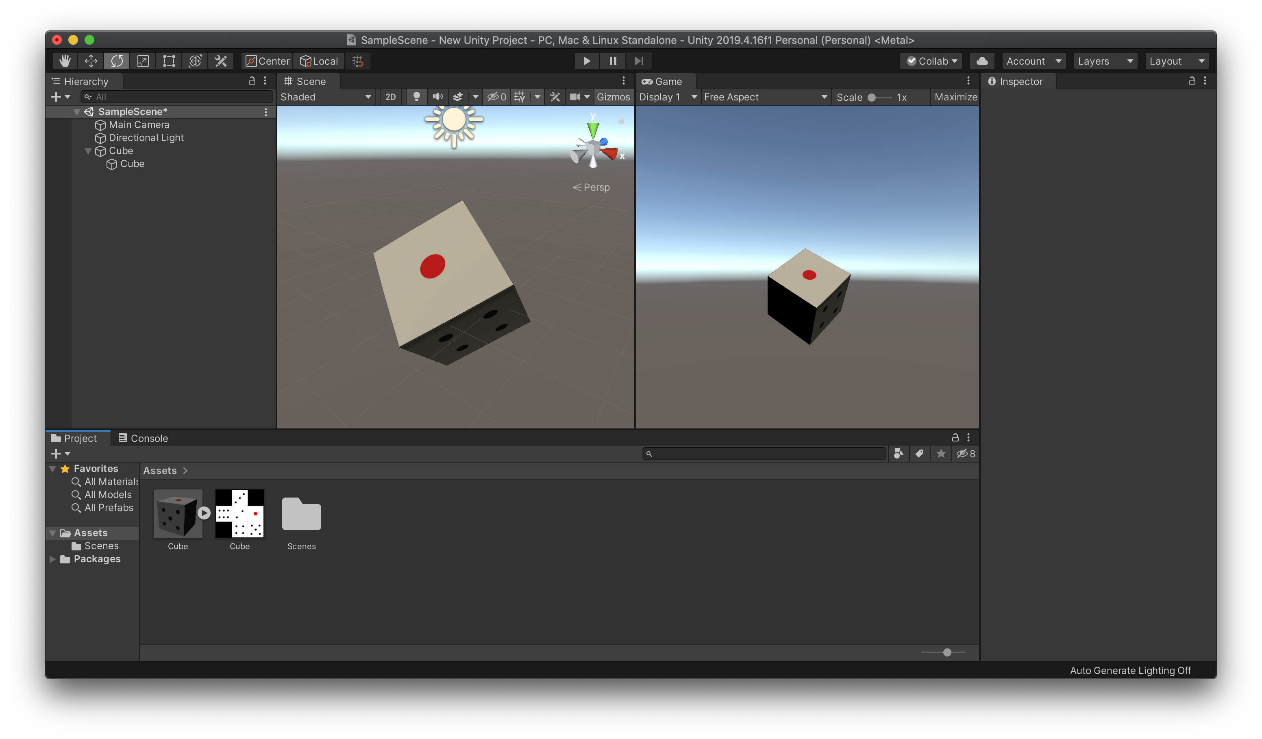
Task: Open the Layers dropdown
Action: (1105, 61)
